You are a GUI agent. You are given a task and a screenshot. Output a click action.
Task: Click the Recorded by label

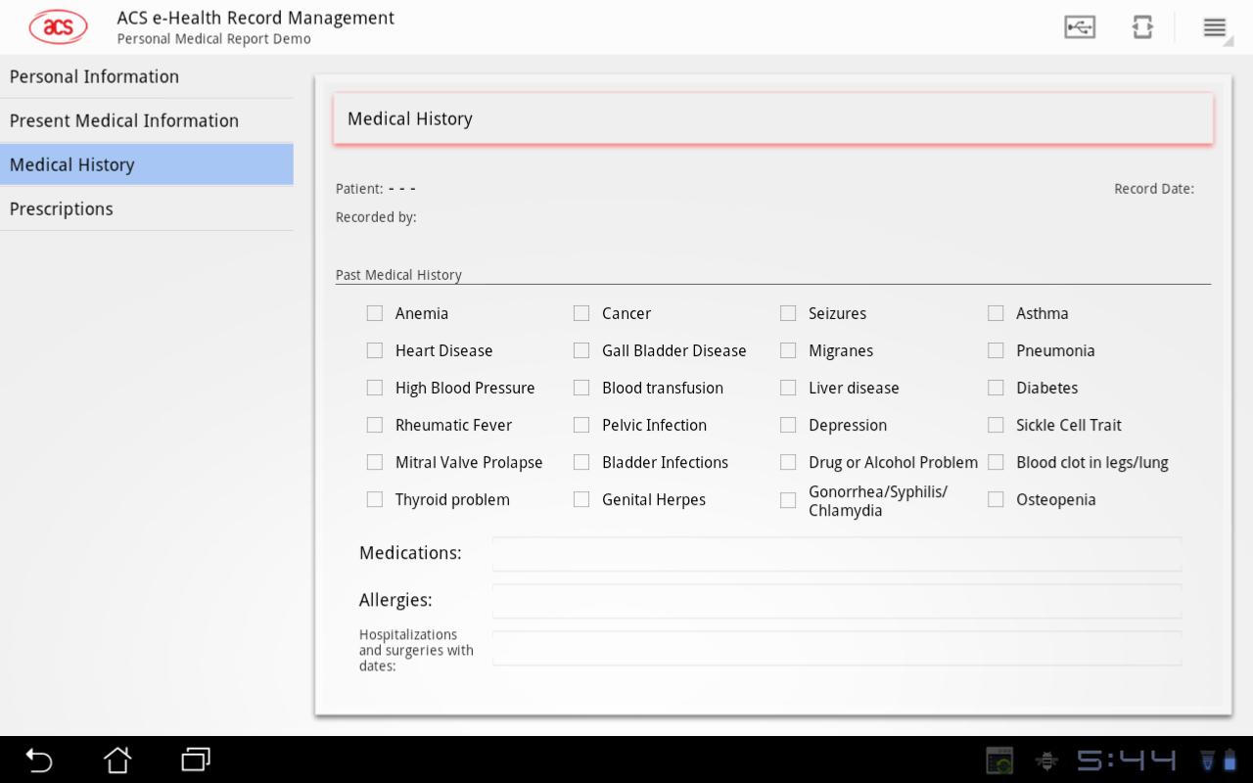pos(376,217)
